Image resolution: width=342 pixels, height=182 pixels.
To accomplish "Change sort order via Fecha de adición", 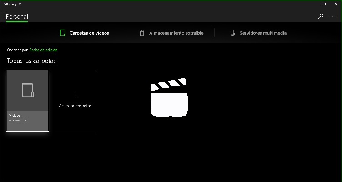I will (x=44, y=50).
